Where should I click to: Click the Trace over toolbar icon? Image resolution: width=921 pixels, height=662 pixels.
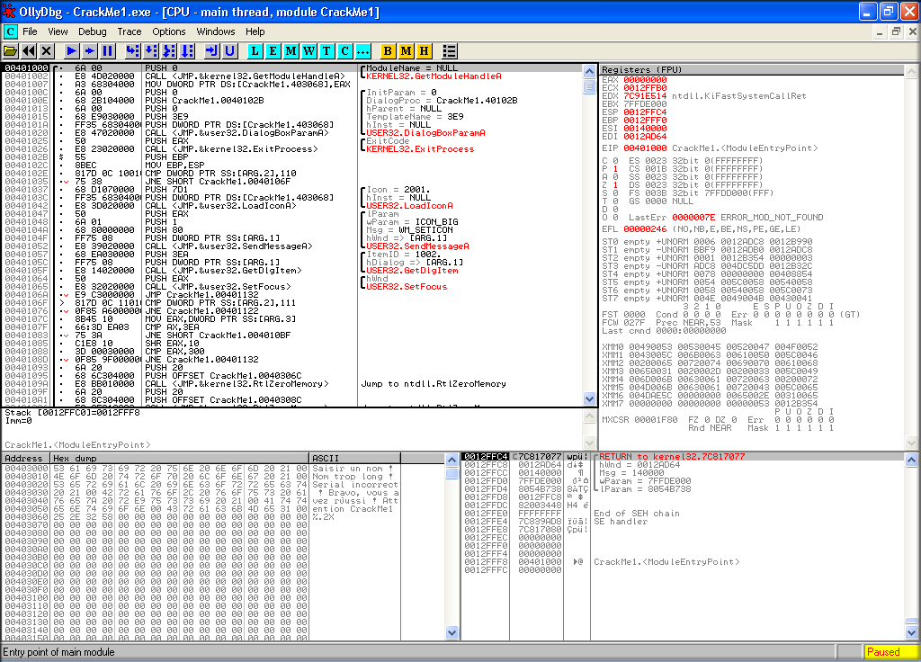[187, 51]
